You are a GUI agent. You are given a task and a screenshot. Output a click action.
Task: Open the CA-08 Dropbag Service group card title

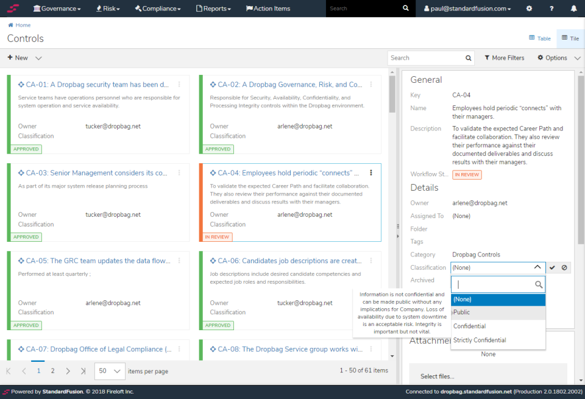(x=290, y=349)
